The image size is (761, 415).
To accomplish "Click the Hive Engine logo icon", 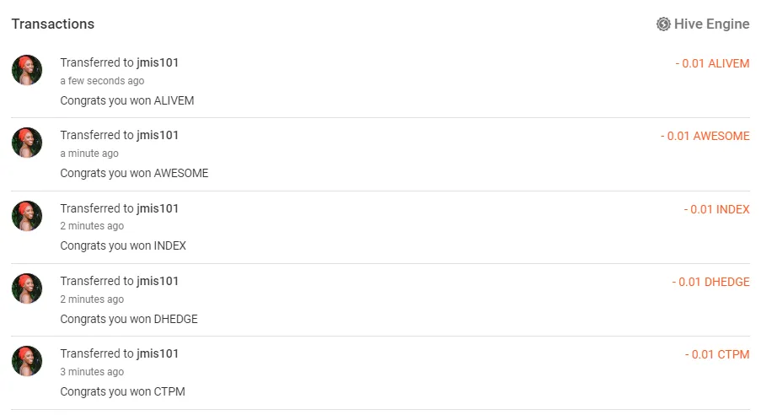I will pos(663,24).
